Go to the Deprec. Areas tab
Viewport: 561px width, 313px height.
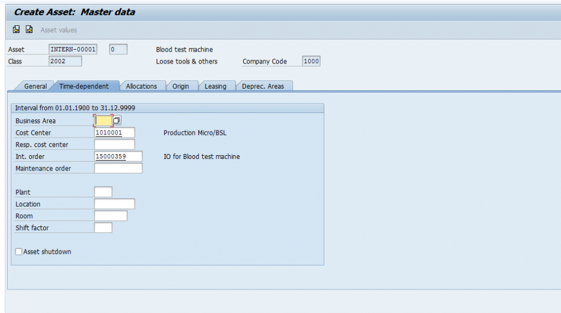click(263, 86)
